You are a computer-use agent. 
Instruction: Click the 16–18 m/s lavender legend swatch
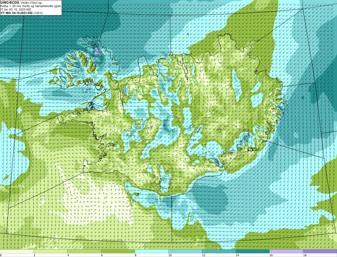pyautogui.click(x=286, y=251)
